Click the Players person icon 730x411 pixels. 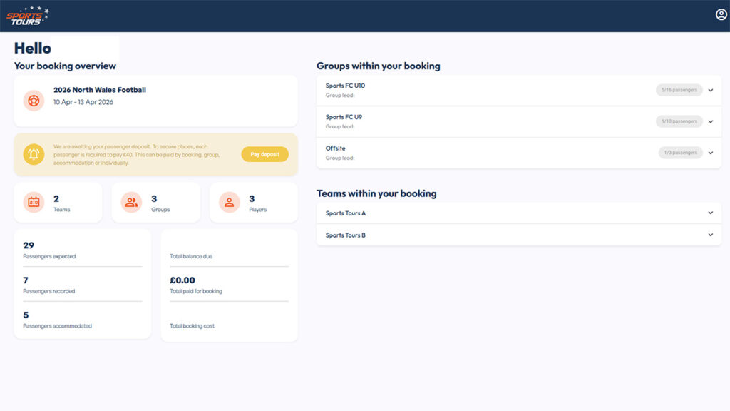tap(229, 203)
